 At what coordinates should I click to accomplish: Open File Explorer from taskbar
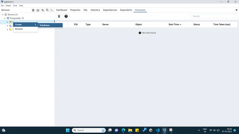130,130
